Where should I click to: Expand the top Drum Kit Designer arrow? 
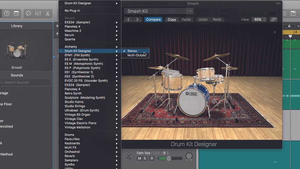[x=117, y=3]
